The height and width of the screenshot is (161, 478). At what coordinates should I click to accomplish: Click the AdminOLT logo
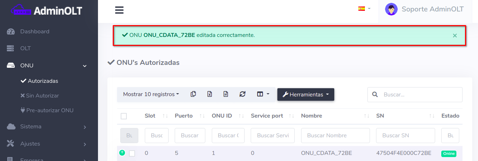(46, 10)
